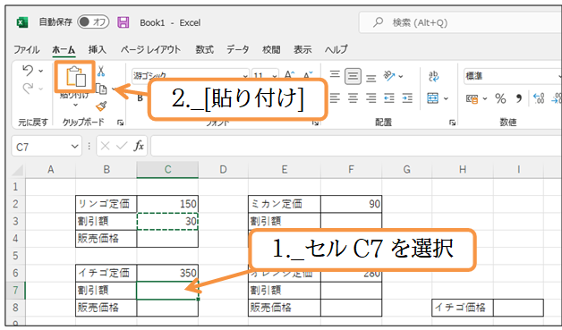This screenshot has width=562, height=330.
Task: Open the 表示 tab
Action: [302, 49]
